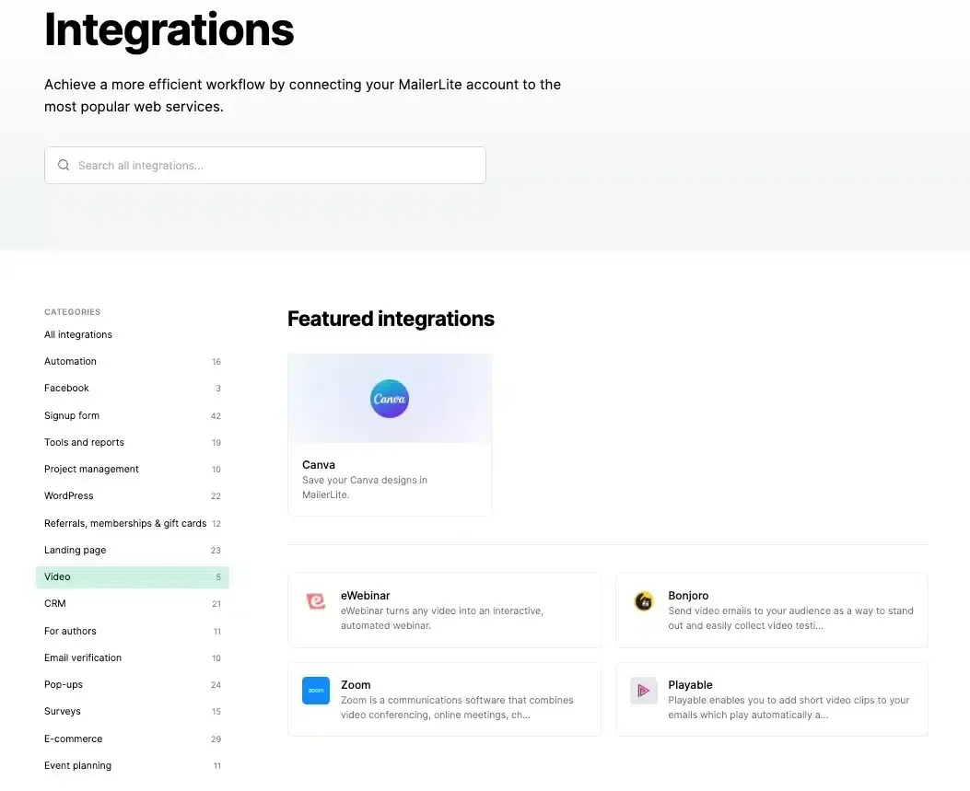Open the CRM category
This screenshot has width=970, height=791.
(133, 603)
